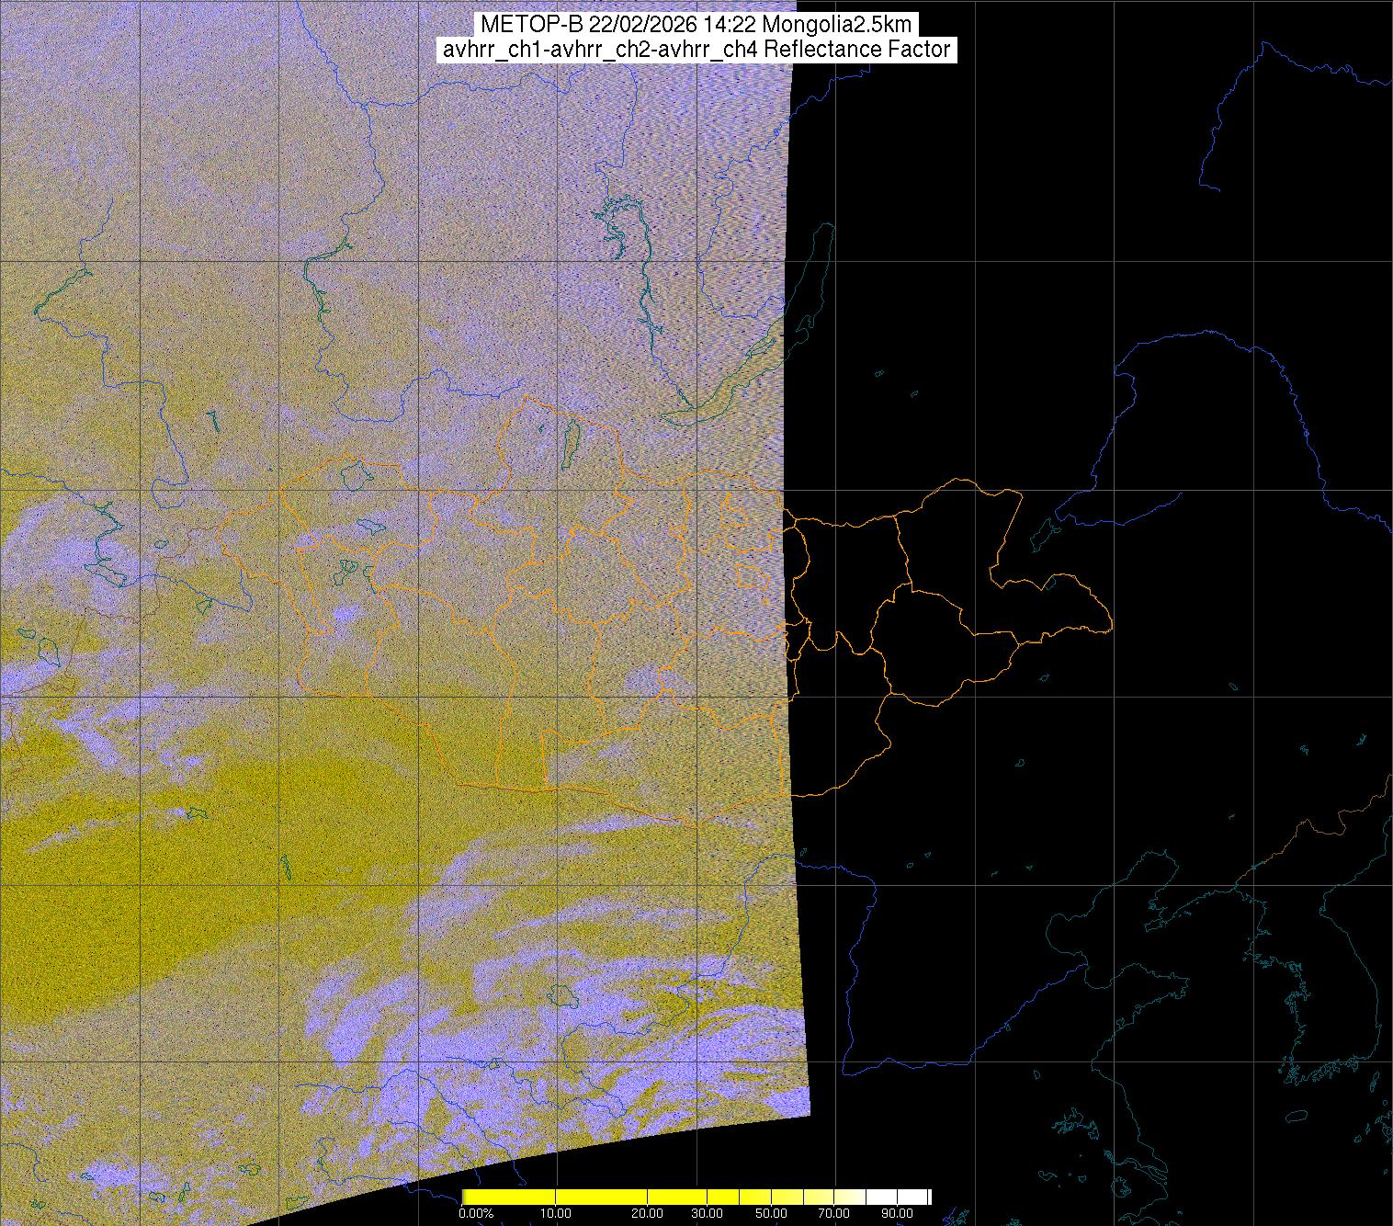
Task: Click the long narrow lake in northern Mongolia
Action: pyautogui.click(x=570, y=442)
